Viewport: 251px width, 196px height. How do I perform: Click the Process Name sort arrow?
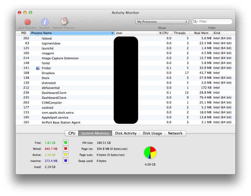pyautogui.click(x=112, y=33)
